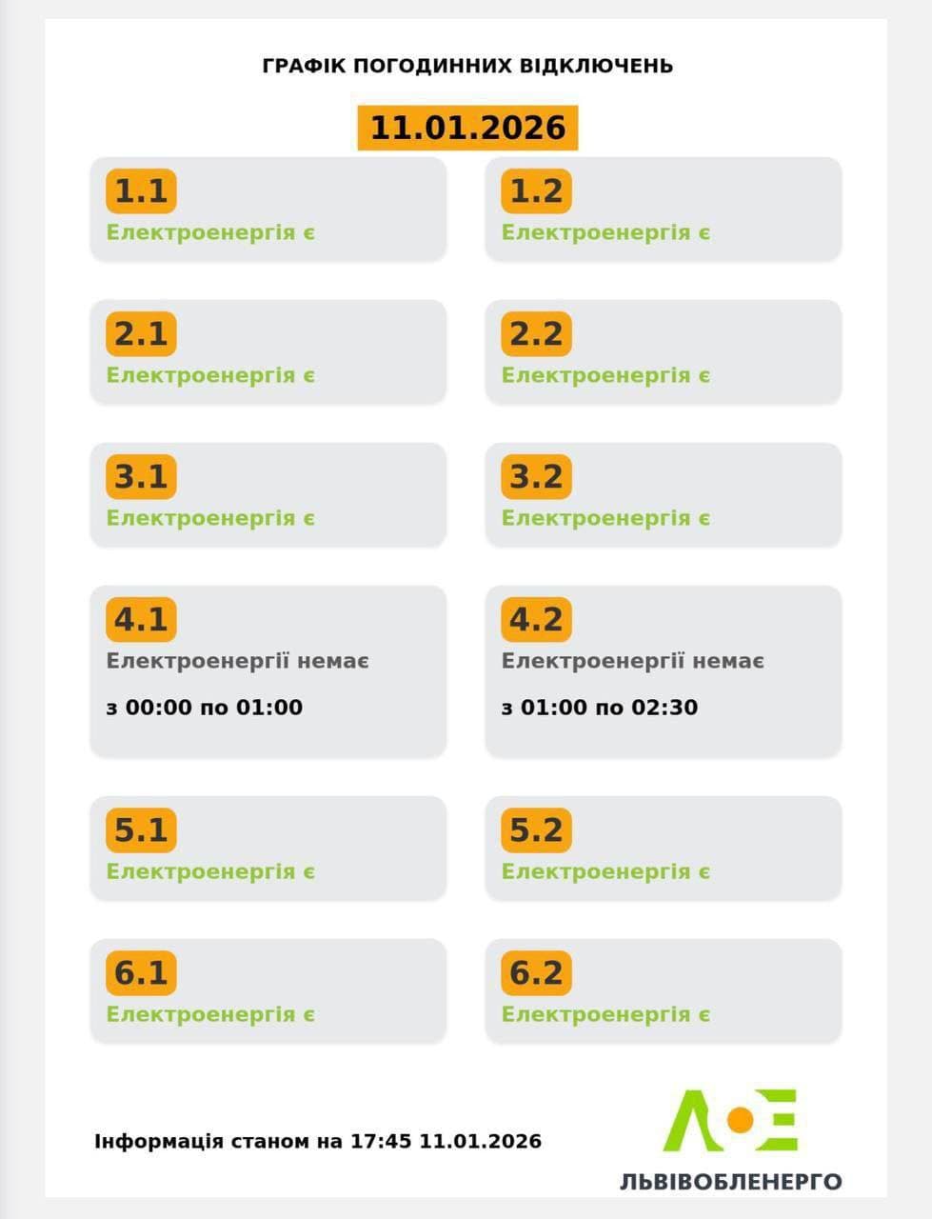
Task: Select the 2.2 group badge
Action: point(536,334)
